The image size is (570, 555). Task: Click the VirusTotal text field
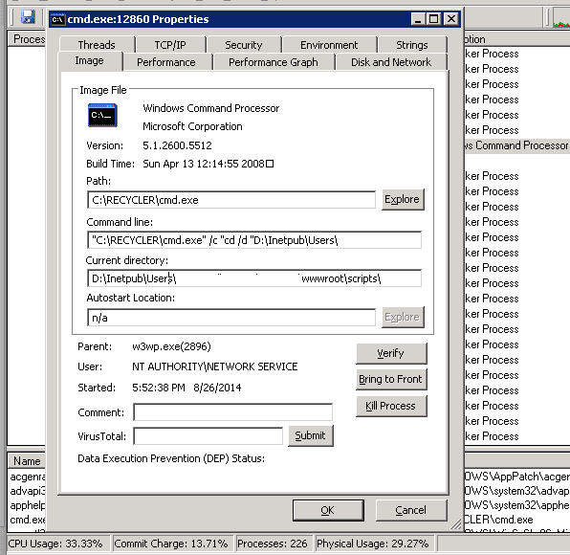(x=208, y=436)
